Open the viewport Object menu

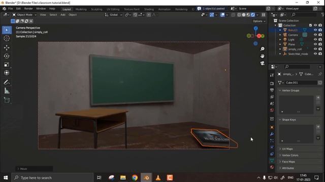73,15
